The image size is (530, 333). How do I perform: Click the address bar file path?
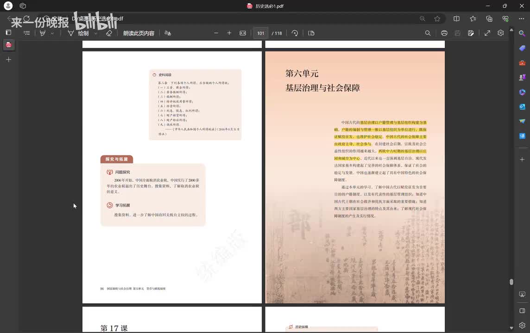(x=97, y=19)
